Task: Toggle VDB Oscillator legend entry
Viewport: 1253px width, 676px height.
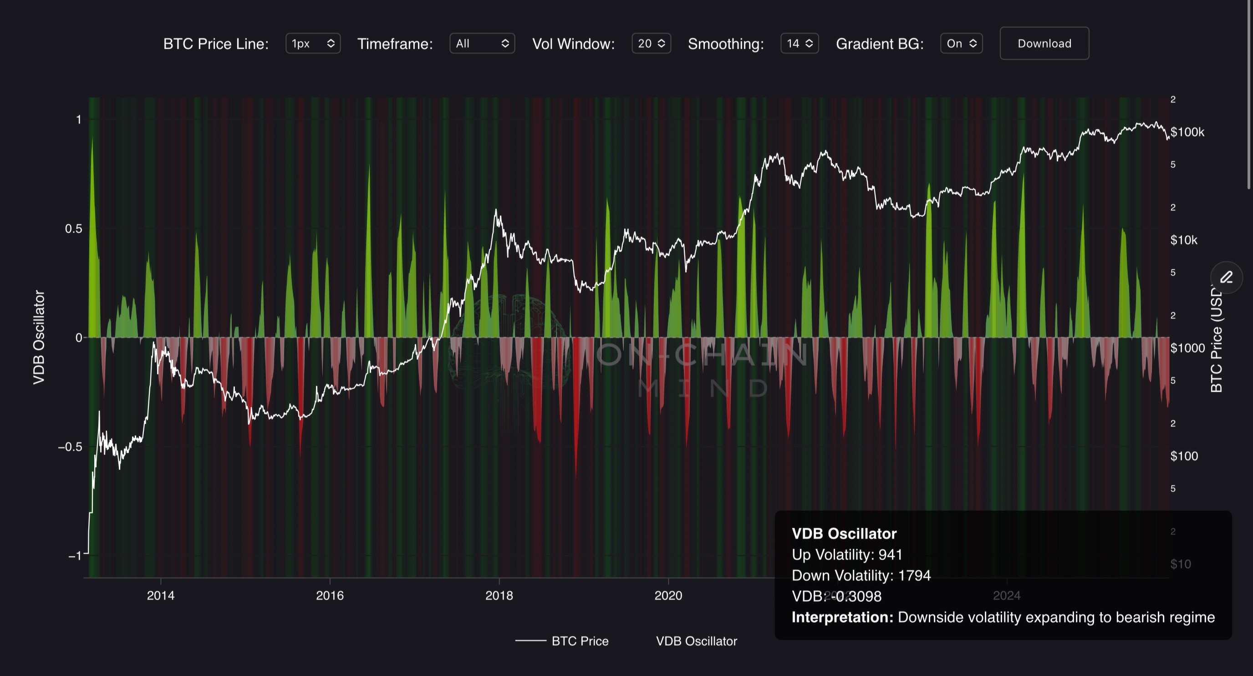Action: click(x=696, y=641)
